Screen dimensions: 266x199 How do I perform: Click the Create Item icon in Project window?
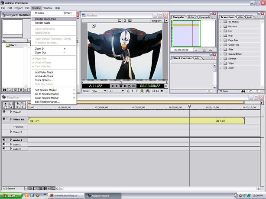(16, 90)
